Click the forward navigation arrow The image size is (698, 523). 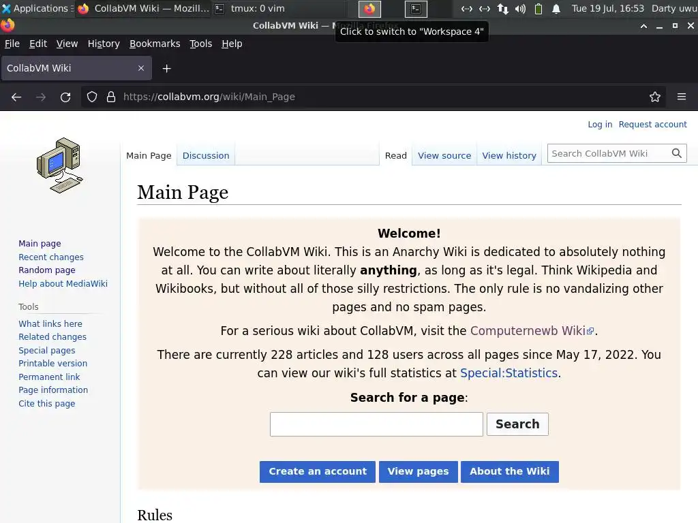(x=41, y=97)
